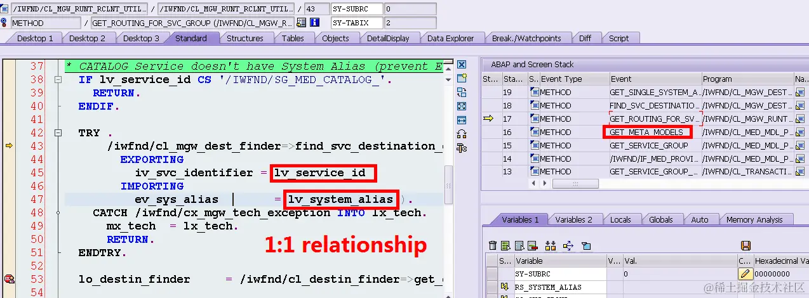The width and height of the screenshot is (809, 298).
Task: Click the blue filter icon in variables toolbar
Action: pos(586,245)
